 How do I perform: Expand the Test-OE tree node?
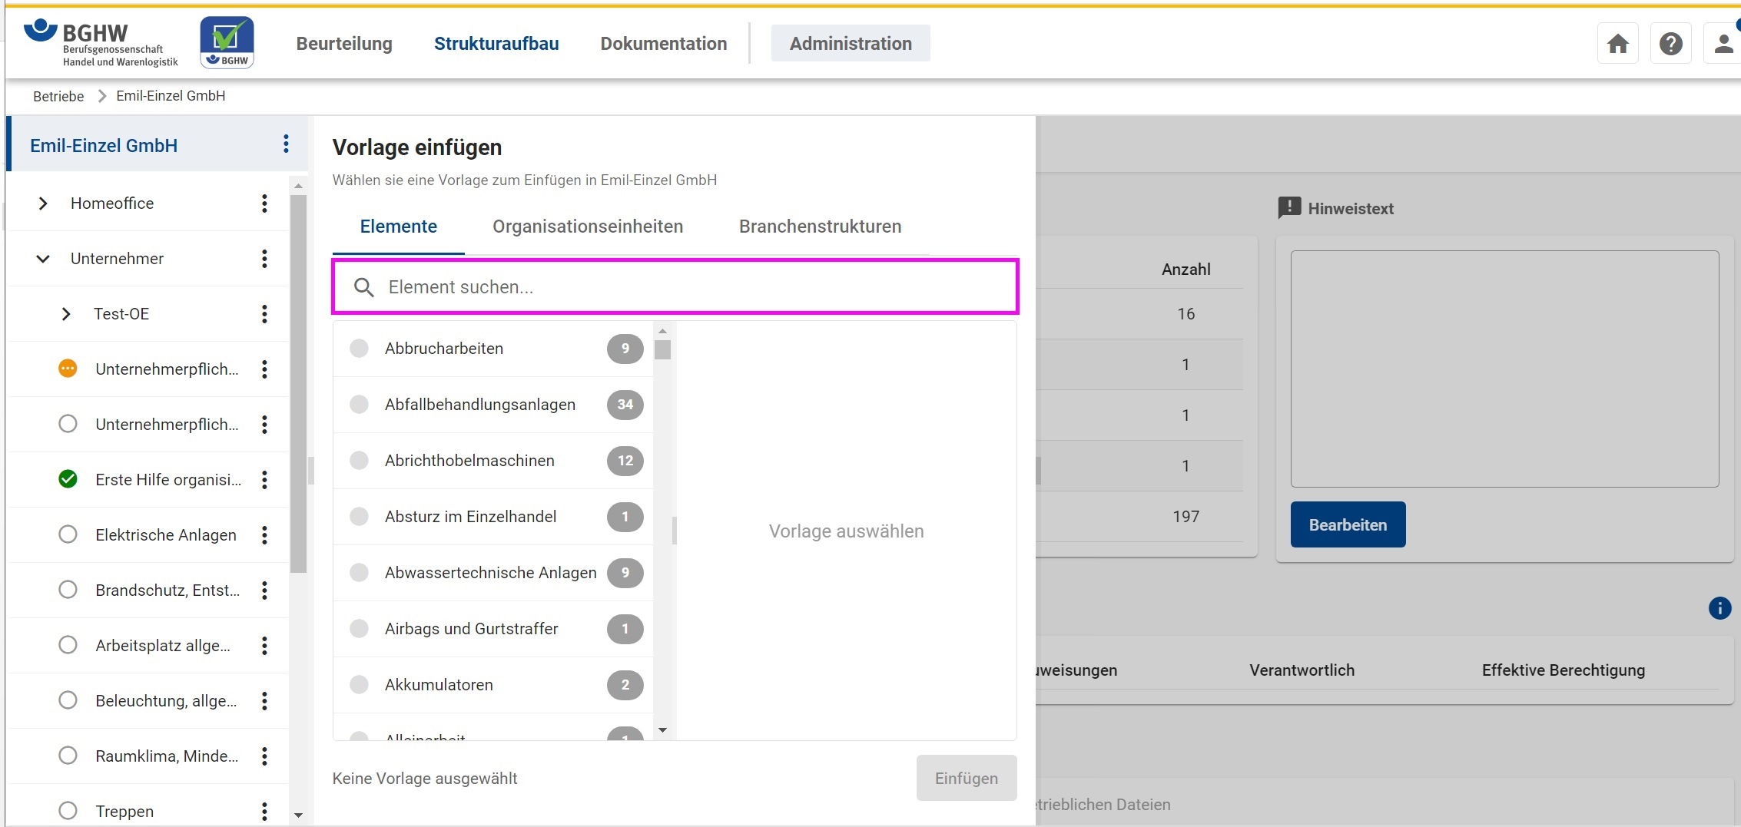pyautogui.click(x=66, y=314)
